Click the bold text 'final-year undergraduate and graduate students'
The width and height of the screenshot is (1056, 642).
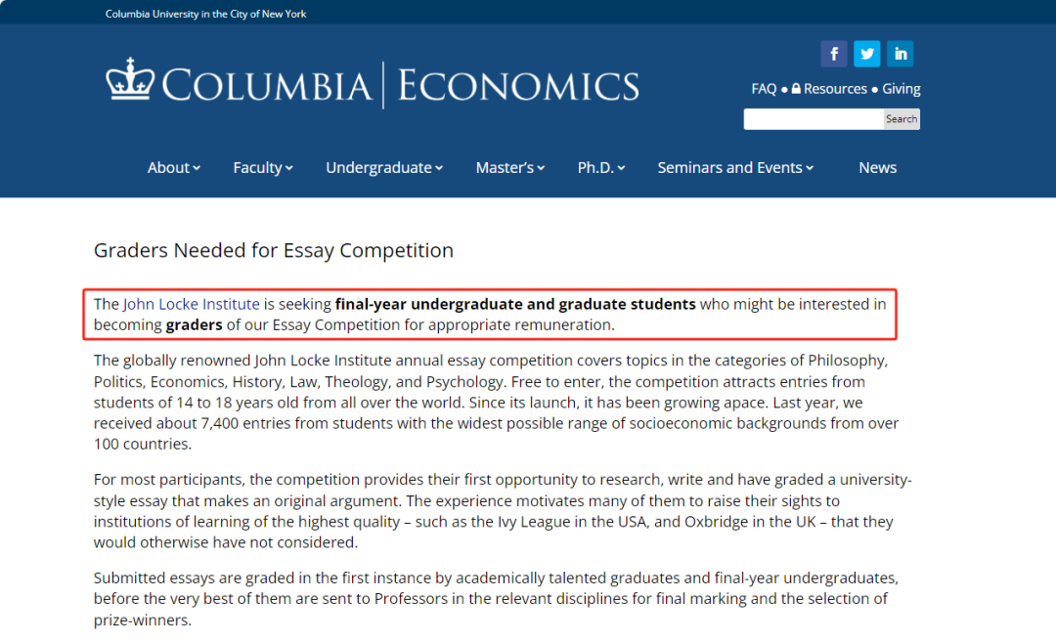coord(515,304)
